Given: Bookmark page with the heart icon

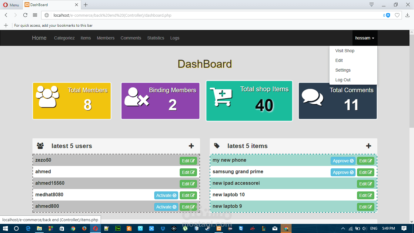Looking at the screenshot, I should (397, 15).
